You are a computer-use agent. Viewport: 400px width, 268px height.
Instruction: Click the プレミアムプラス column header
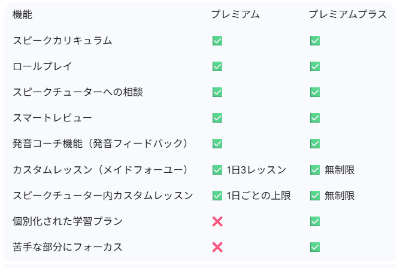(348, 15)
